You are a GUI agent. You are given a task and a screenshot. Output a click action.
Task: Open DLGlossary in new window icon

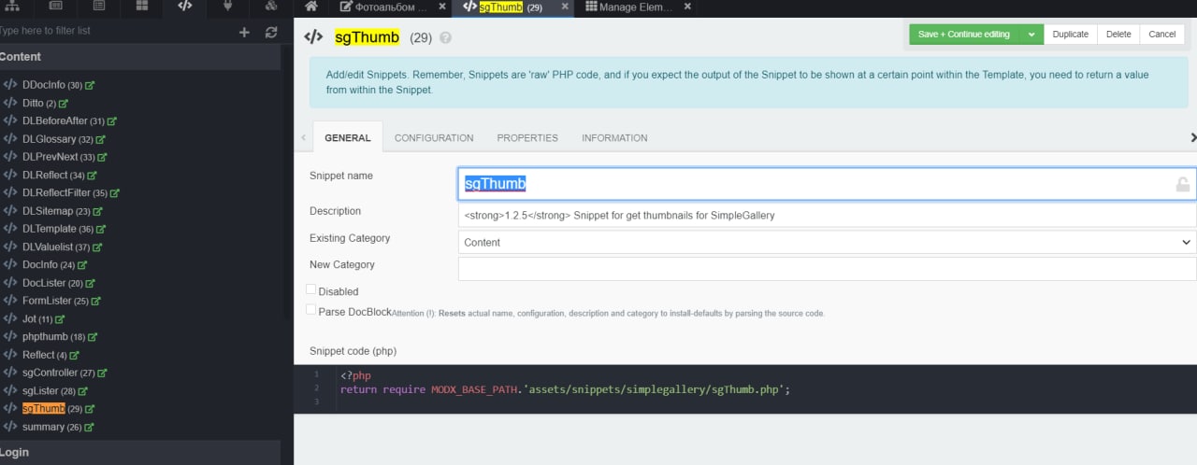tap(100, 139)
